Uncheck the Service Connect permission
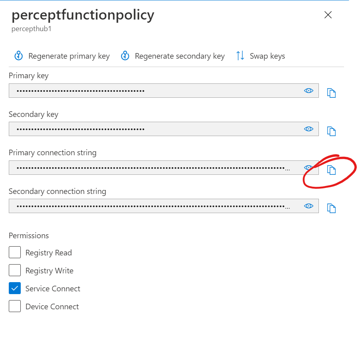The width and height of the screenshot is (358, 340). 15,289
